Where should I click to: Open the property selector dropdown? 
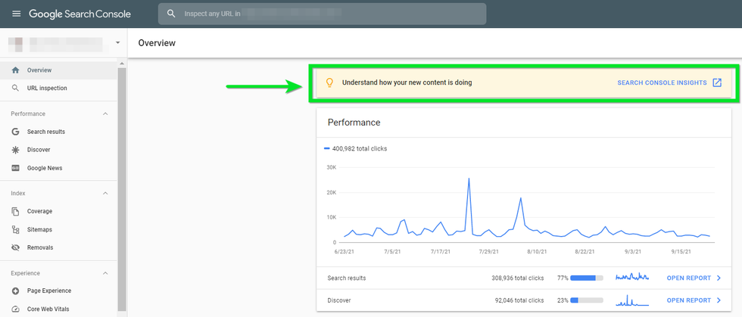click(x=117, y=43)
